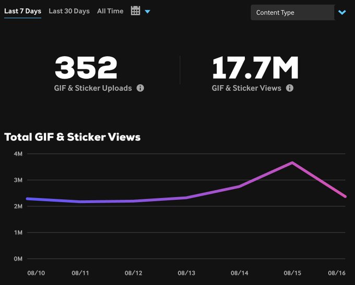Click the blue chevron next to Content Type

[x=342, y=12]
